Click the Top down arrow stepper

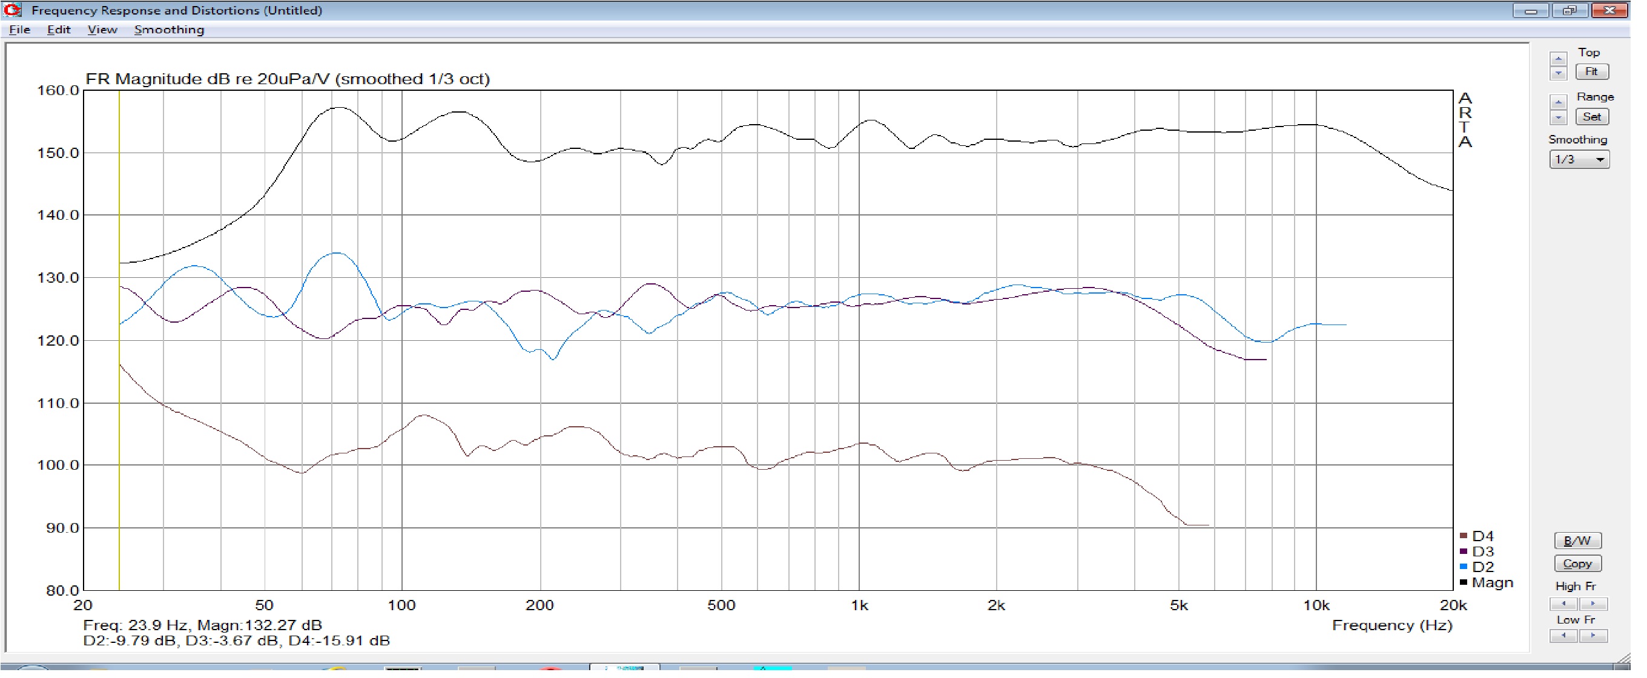coord(1558,73)
